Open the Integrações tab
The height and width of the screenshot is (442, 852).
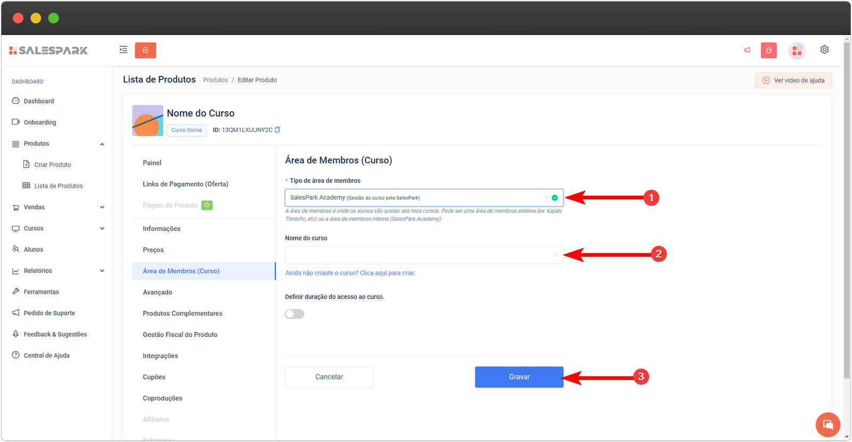tap(160, 356)
